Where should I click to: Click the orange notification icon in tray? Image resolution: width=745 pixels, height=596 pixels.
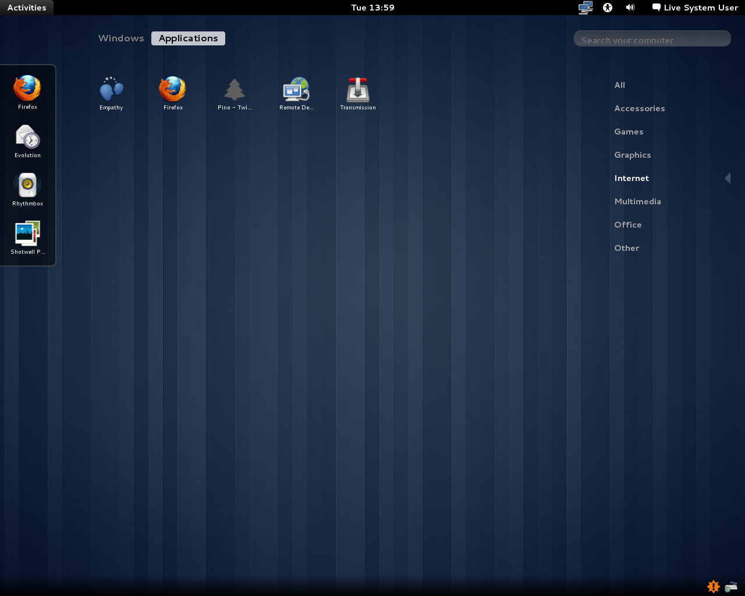pos(714,587)
